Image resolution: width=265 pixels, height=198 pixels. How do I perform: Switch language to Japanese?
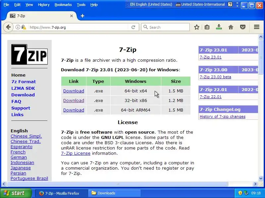pos(21,168)
